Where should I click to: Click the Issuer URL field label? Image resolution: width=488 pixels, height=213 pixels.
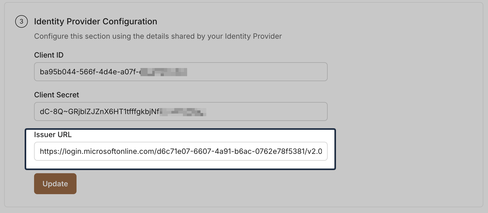[53, 135]
